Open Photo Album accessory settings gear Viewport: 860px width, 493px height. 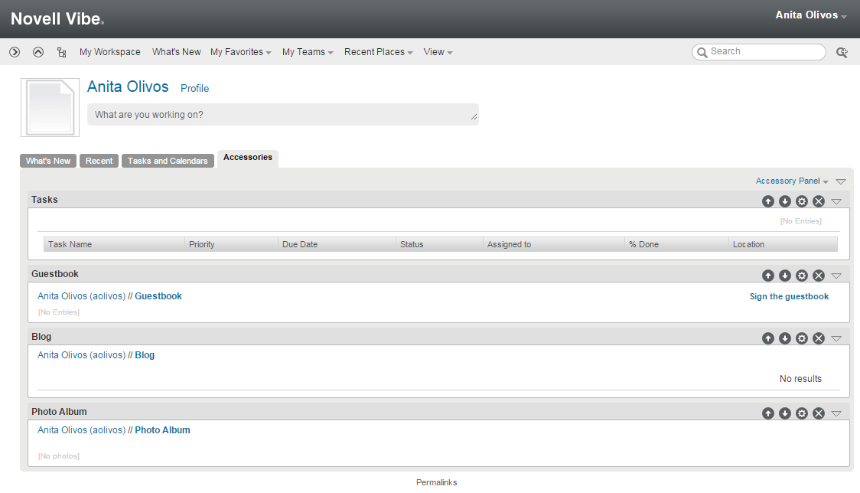click(x=802, y=413)
